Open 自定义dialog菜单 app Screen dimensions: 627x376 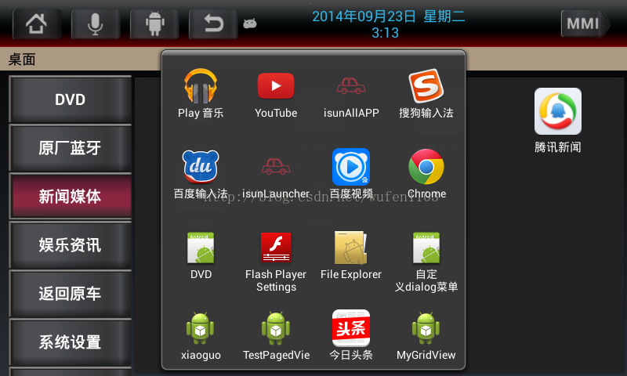[426, 262]
